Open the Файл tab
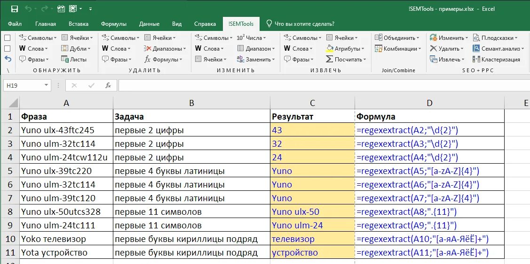 (x=15, y=24)
